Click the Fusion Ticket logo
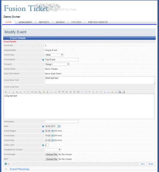 [26, 8]
